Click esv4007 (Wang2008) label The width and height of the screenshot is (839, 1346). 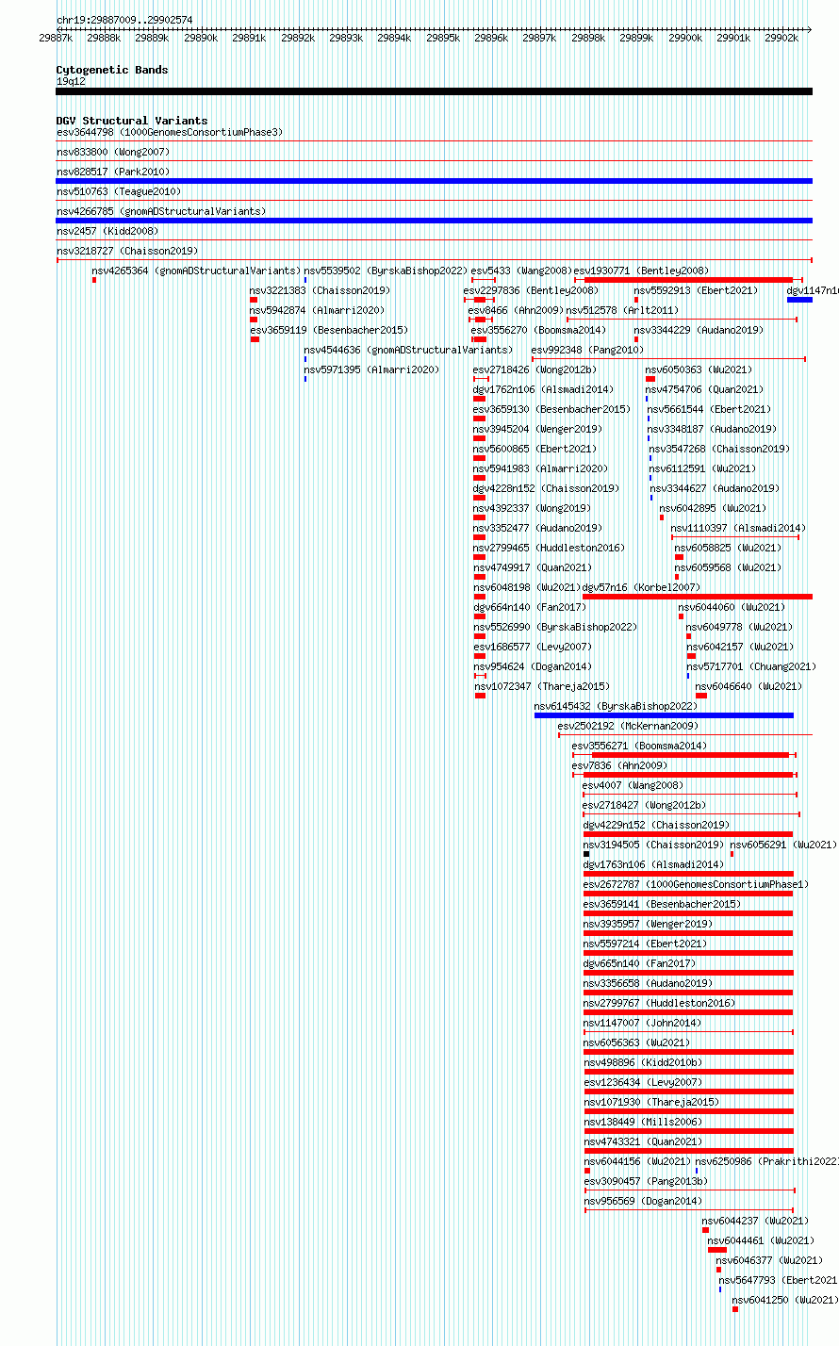point(633,785)
